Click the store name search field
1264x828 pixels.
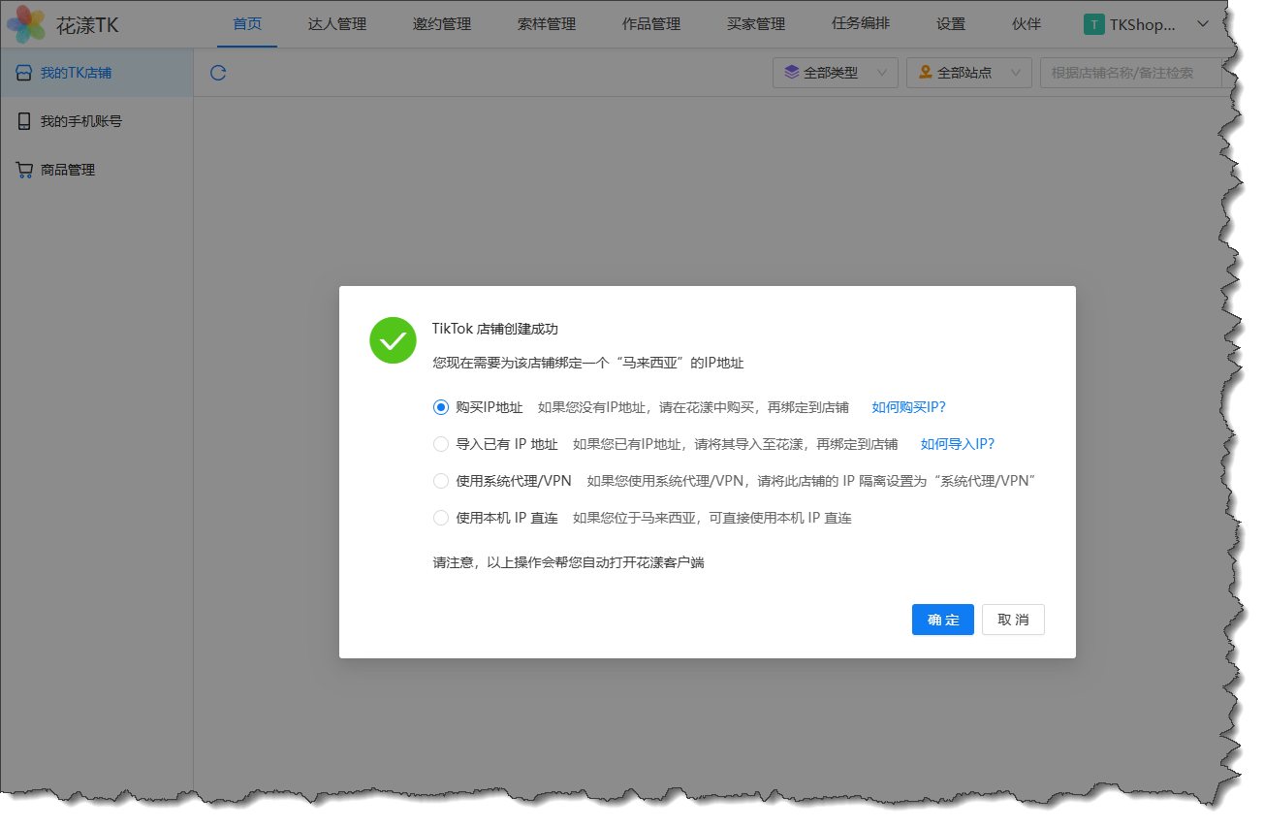point(1130,73)
